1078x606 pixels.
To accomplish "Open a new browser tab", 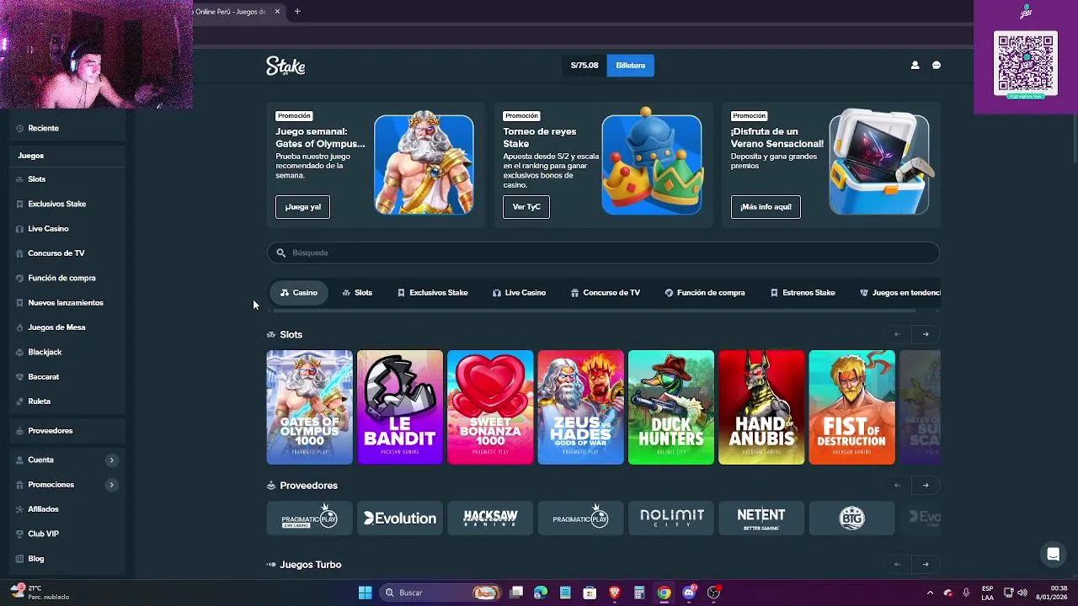I will point(297,12).
